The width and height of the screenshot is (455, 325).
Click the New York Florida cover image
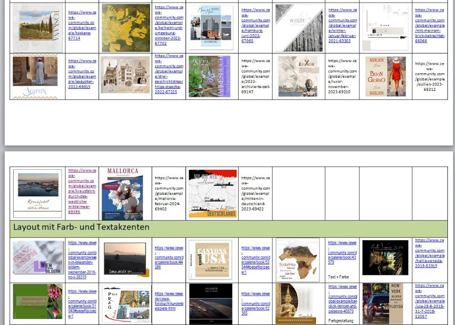(383, 304)
